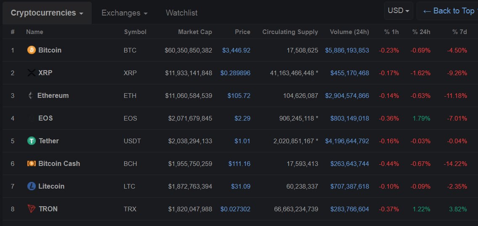Select EOS 24h change 1.79%

tap(422, 118)
